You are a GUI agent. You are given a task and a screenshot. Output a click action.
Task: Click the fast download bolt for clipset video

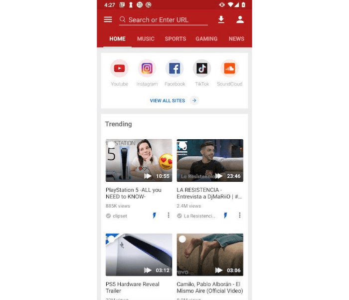[x=154, y=215]
